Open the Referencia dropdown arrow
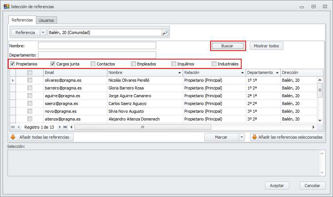 pyautogui.click(x=43, y=33)
